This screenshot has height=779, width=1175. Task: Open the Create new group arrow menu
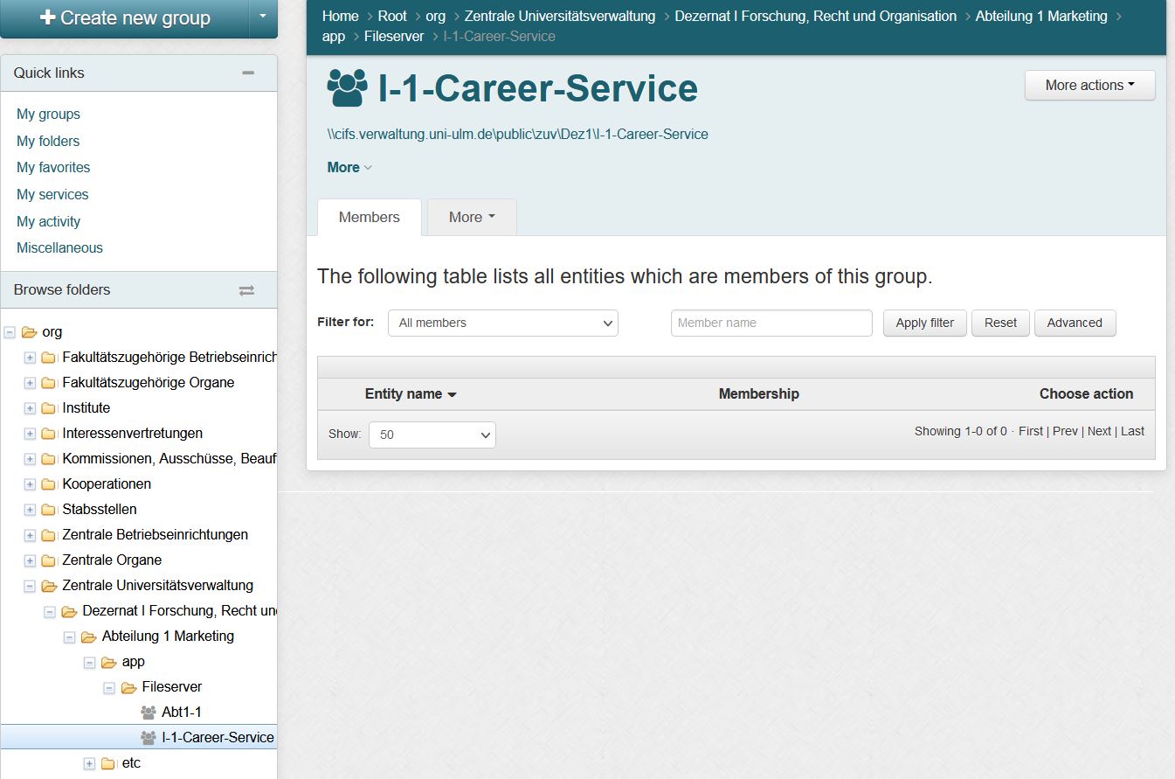(263, 17)
